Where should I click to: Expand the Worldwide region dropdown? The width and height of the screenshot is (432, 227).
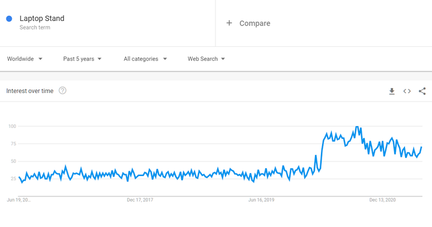25,59
